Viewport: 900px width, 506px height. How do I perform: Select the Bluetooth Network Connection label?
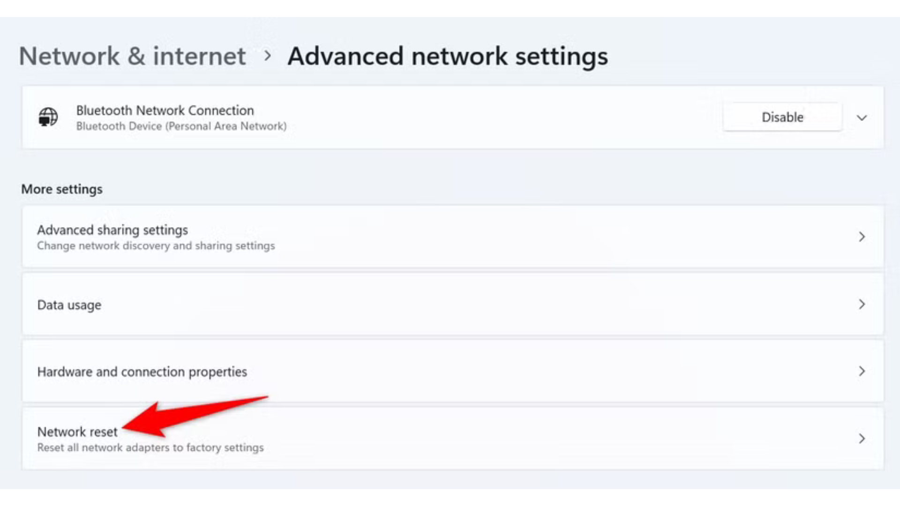pyautogui.click(x=165, y=111)
